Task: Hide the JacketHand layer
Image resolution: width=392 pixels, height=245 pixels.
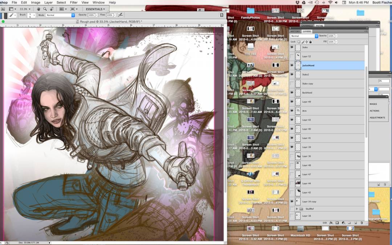Action: (292, 65)
